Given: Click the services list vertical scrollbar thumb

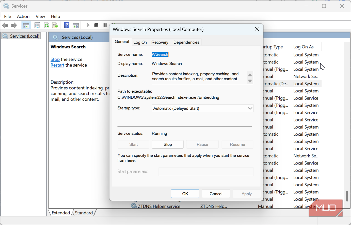Looking at the screenshot, I should click(x=347, y=196).
